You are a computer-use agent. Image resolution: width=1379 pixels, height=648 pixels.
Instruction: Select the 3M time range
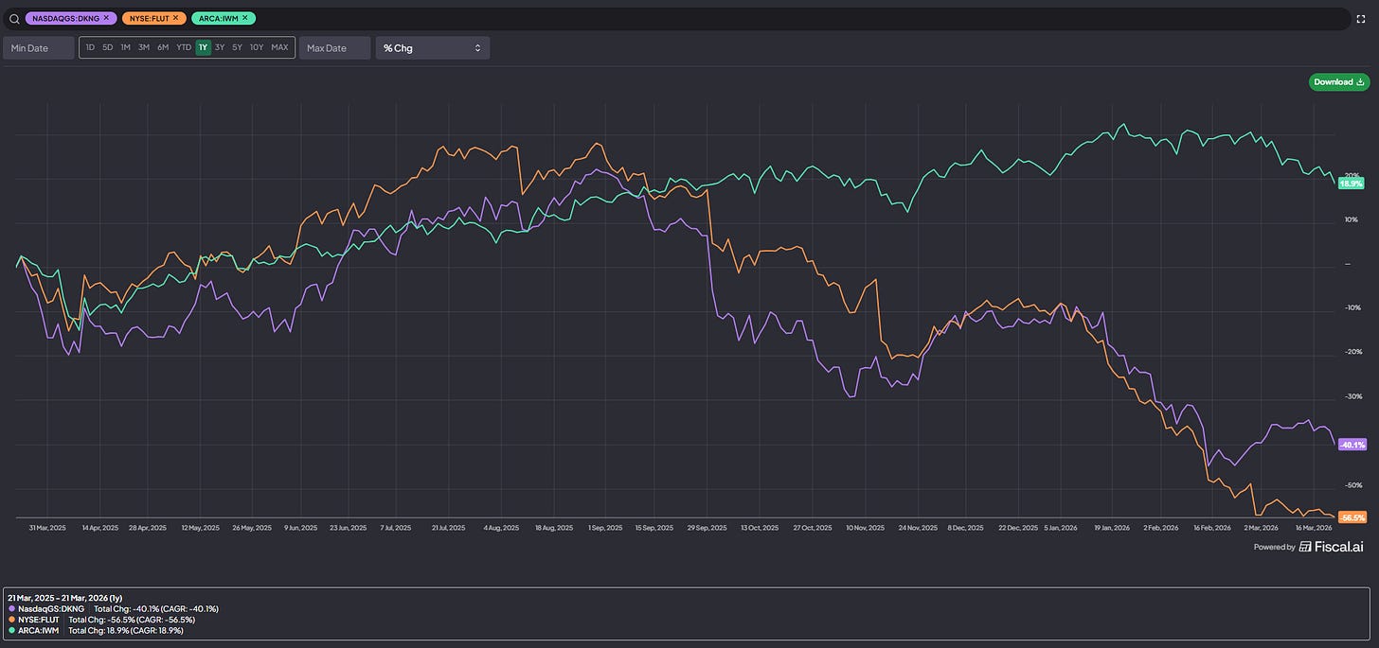(x=144, y=47)
